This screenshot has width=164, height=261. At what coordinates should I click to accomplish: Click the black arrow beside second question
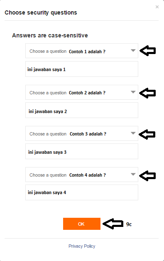tap(147, 93)
